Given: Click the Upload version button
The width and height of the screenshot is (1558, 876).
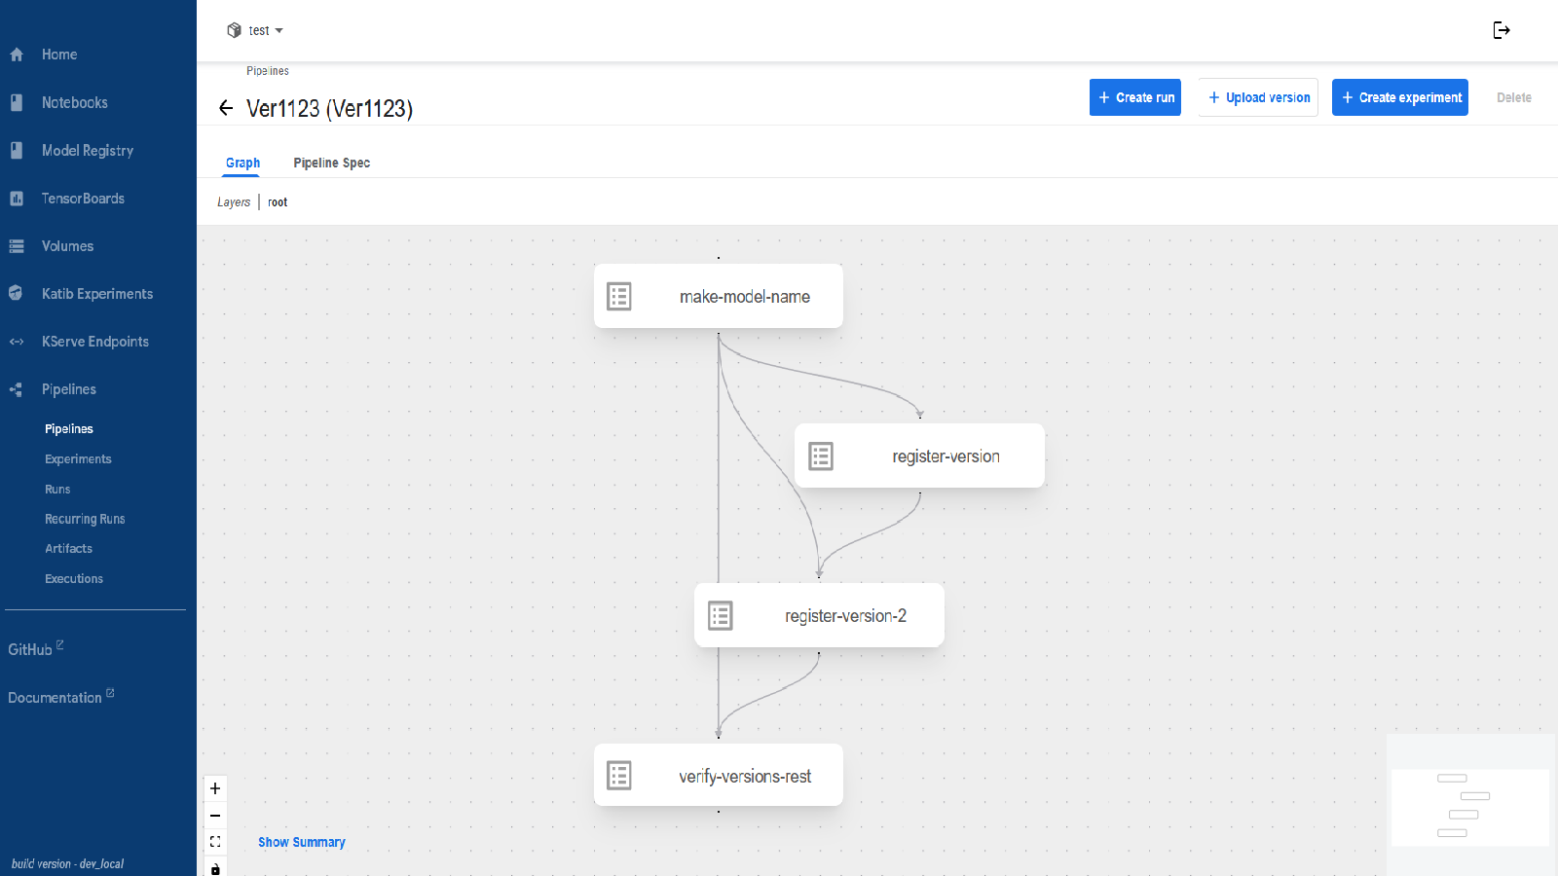Looking at the screenshot, I should [x=1258, y=97].
